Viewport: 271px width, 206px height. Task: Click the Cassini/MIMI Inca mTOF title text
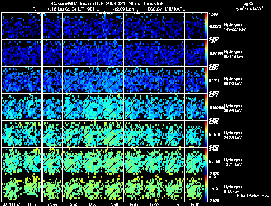(77, 4)
